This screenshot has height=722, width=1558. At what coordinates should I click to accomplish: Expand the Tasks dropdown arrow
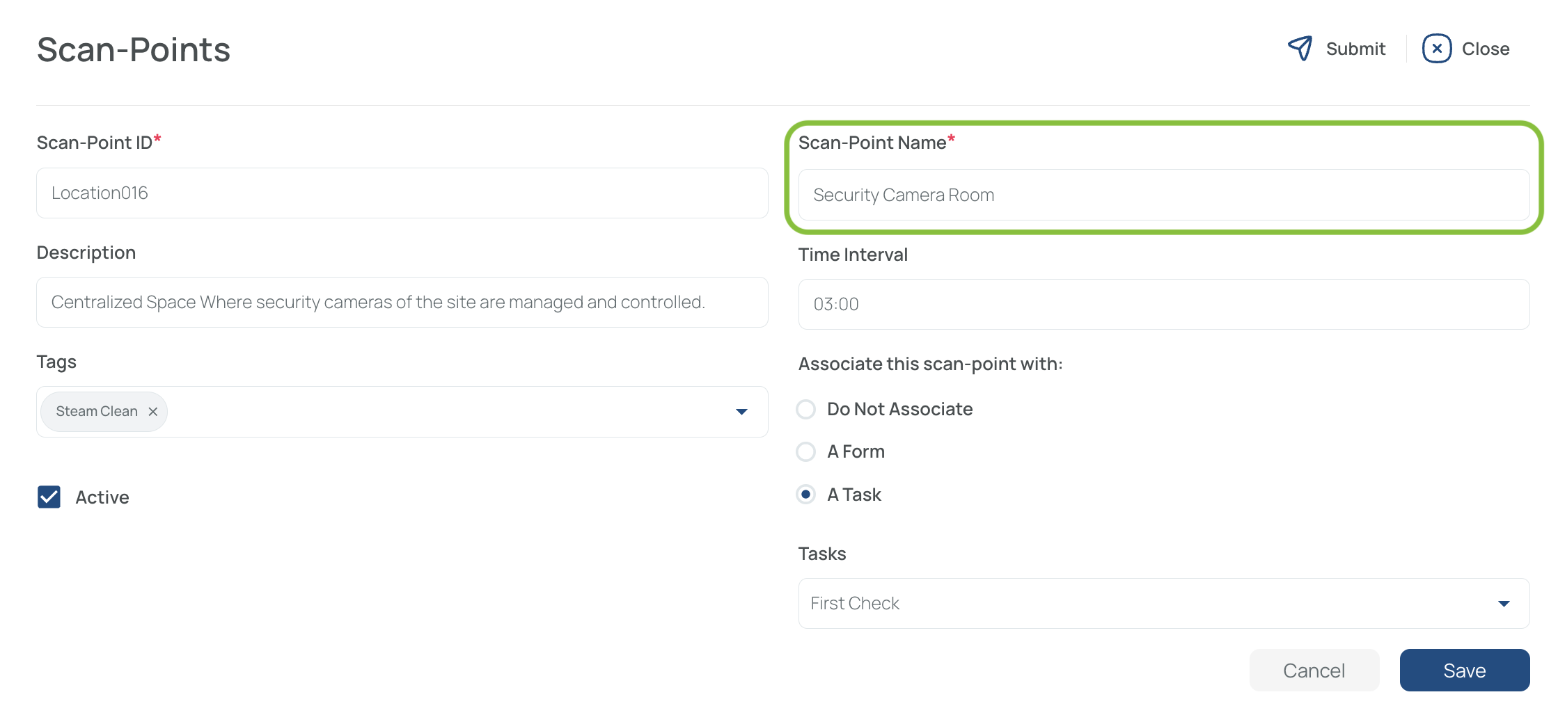(1504, 604)
